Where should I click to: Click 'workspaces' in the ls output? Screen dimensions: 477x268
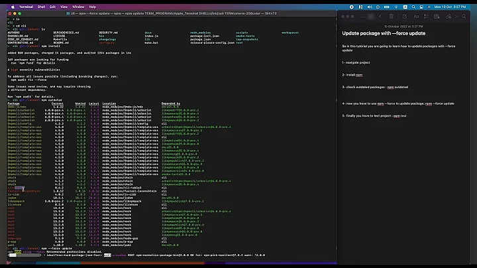coord(290,33)
